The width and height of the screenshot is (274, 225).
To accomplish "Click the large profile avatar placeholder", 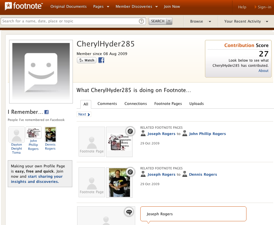I will pos(41,72).
